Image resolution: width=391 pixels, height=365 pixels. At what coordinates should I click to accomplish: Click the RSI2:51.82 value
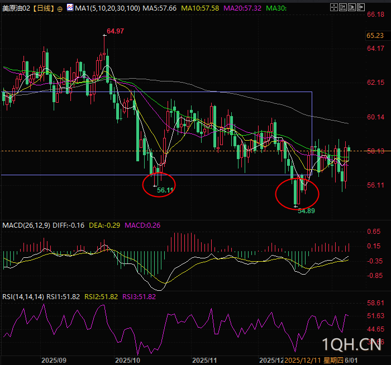click(x=101, y=297)
